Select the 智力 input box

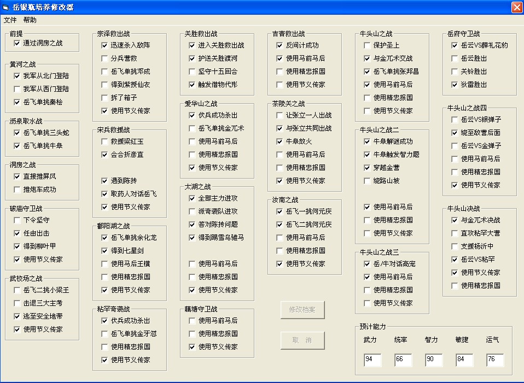tap(434, 360)
